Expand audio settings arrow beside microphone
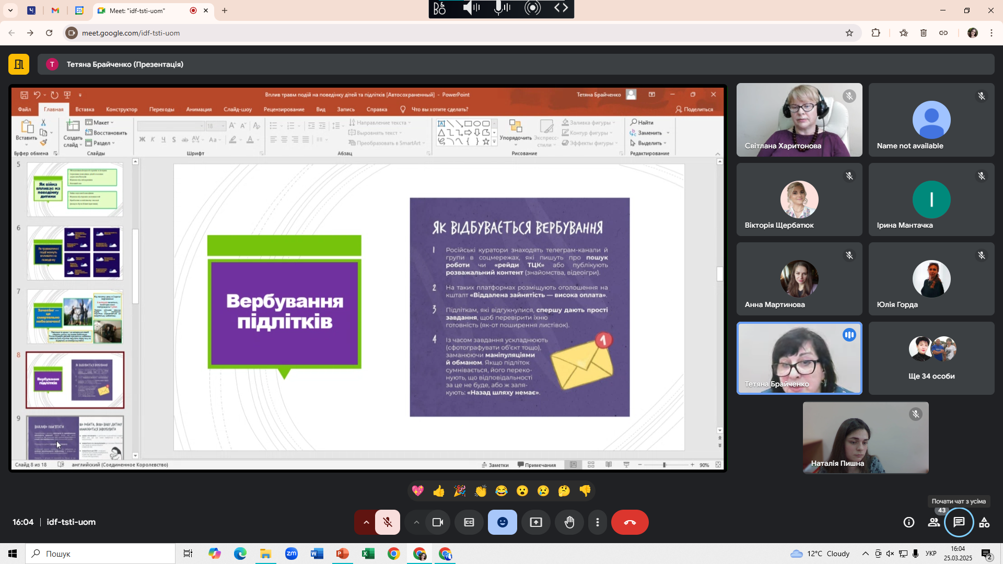1003x564 pixels. tap(366, 522)
